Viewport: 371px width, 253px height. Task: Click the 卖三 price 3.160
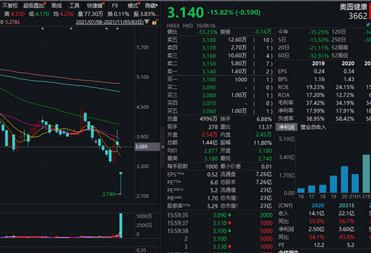(x=209, y=56)
